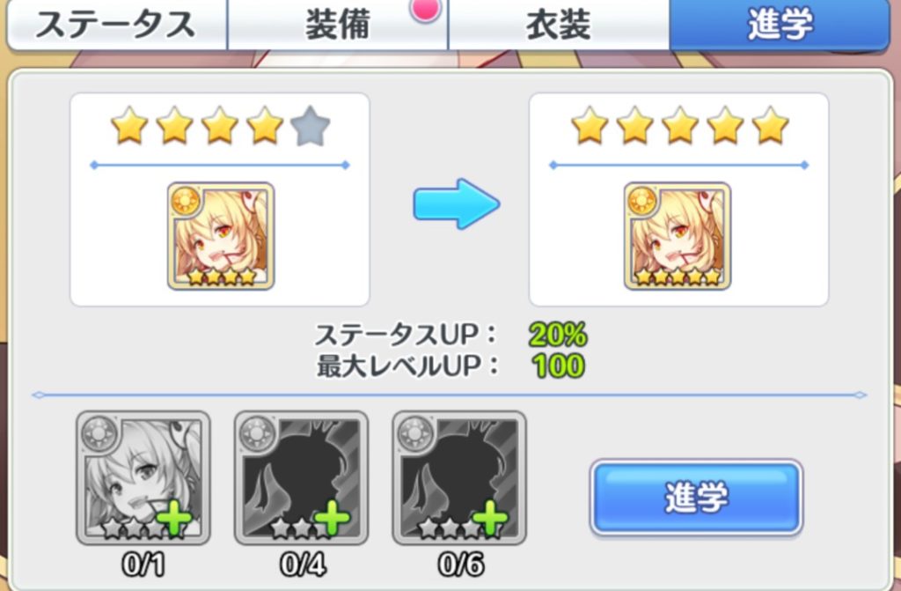Open the 装備 tab
This screenshot has height=591, width=901.
[337, 26]
